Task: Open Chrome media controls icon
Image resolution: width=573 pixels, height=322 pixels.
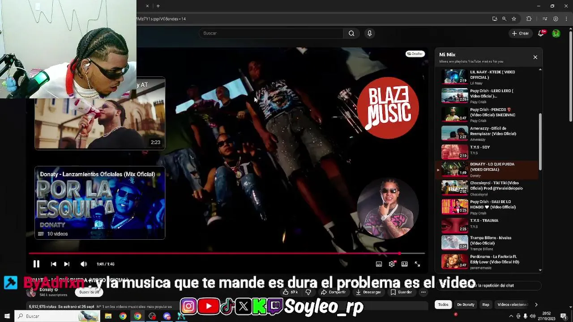Action: coord(545,19)
